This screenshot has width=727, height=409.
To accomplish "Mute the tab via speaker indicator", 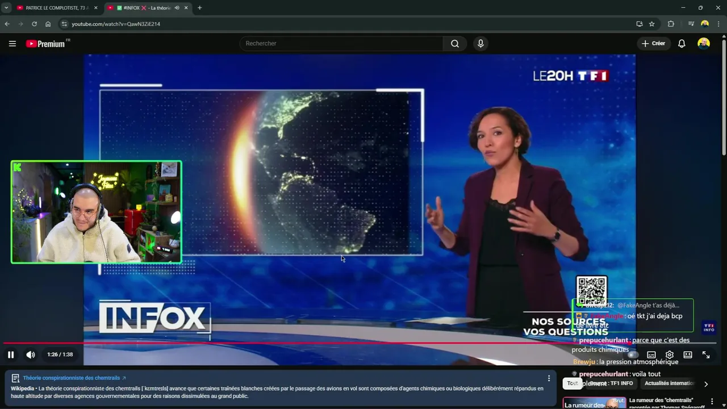I will click(177, 8).
